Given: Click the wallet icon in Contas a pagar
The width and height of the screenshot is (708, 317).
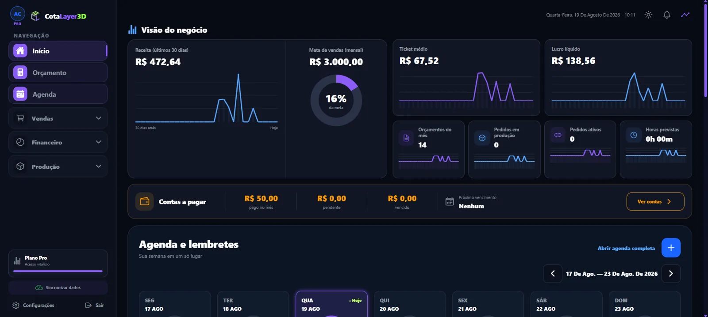Looking at the screenshot, I should 145,201.
